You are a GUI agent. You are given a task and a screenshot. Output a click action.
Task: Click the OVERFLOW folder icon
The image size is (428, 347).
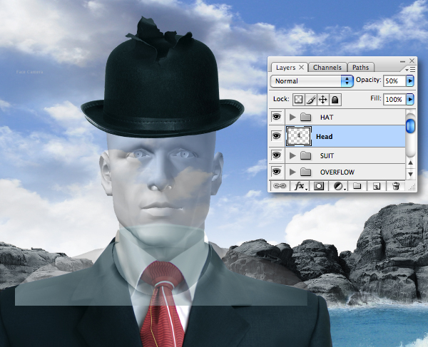(306, 172)
